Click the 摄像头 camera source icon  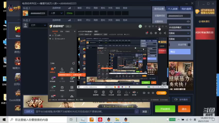103,92
